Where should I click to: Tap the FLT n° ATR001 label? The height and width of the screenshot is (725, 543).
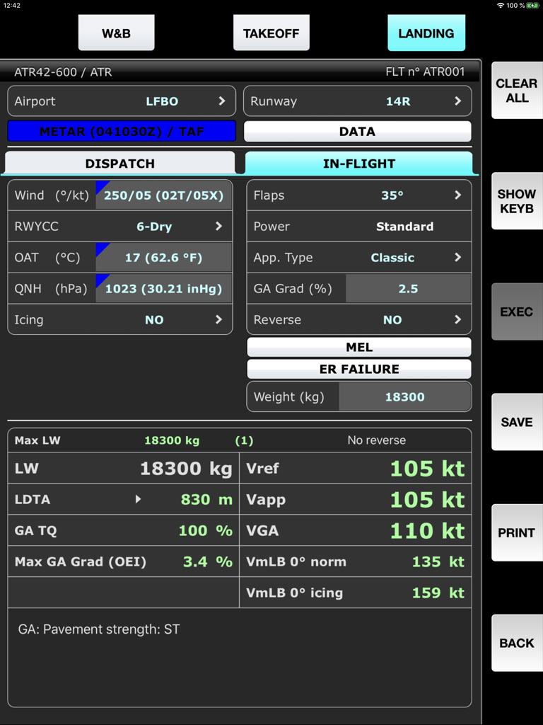(x=425, y=72)
